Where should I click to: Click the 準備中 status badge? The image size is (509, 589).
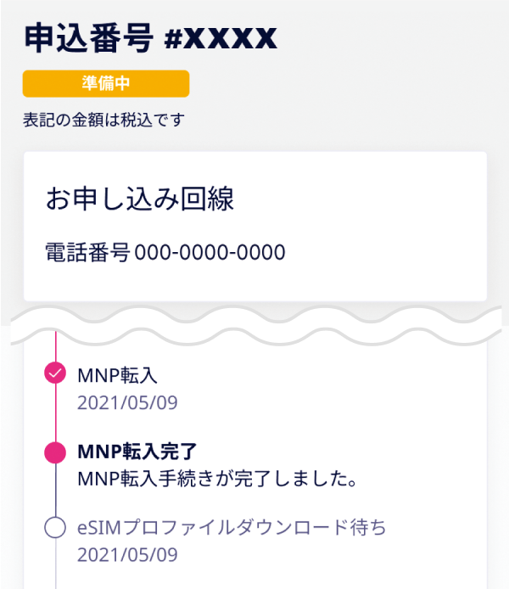point(106,83)
